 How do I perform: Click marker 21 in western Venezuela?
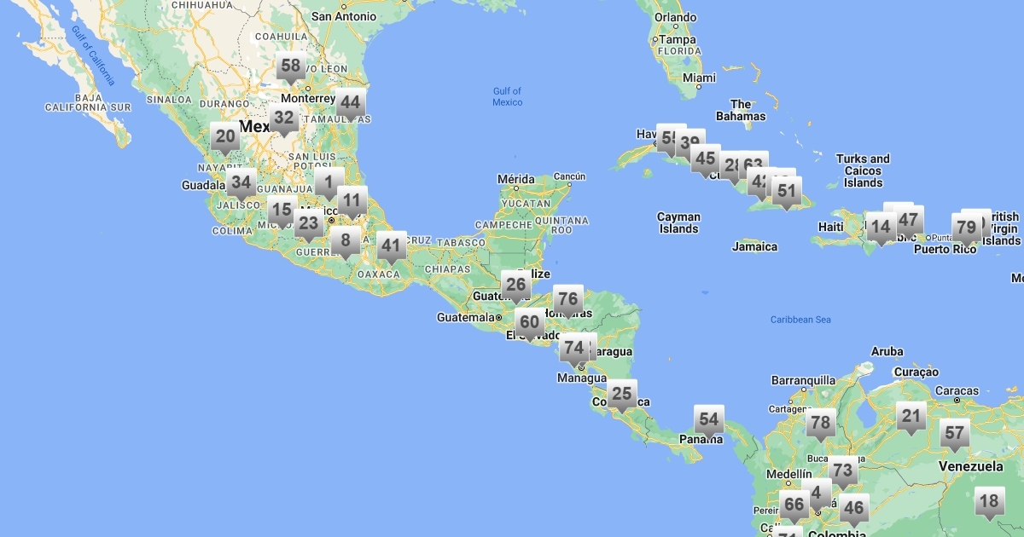[911, 417]
